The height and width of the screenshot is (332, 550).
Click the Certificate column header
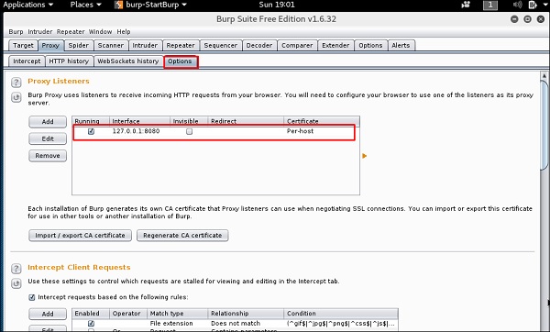322,121
